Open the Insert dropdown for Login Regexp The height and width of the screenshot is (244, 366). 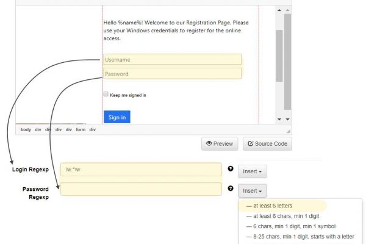pos(252,171)
